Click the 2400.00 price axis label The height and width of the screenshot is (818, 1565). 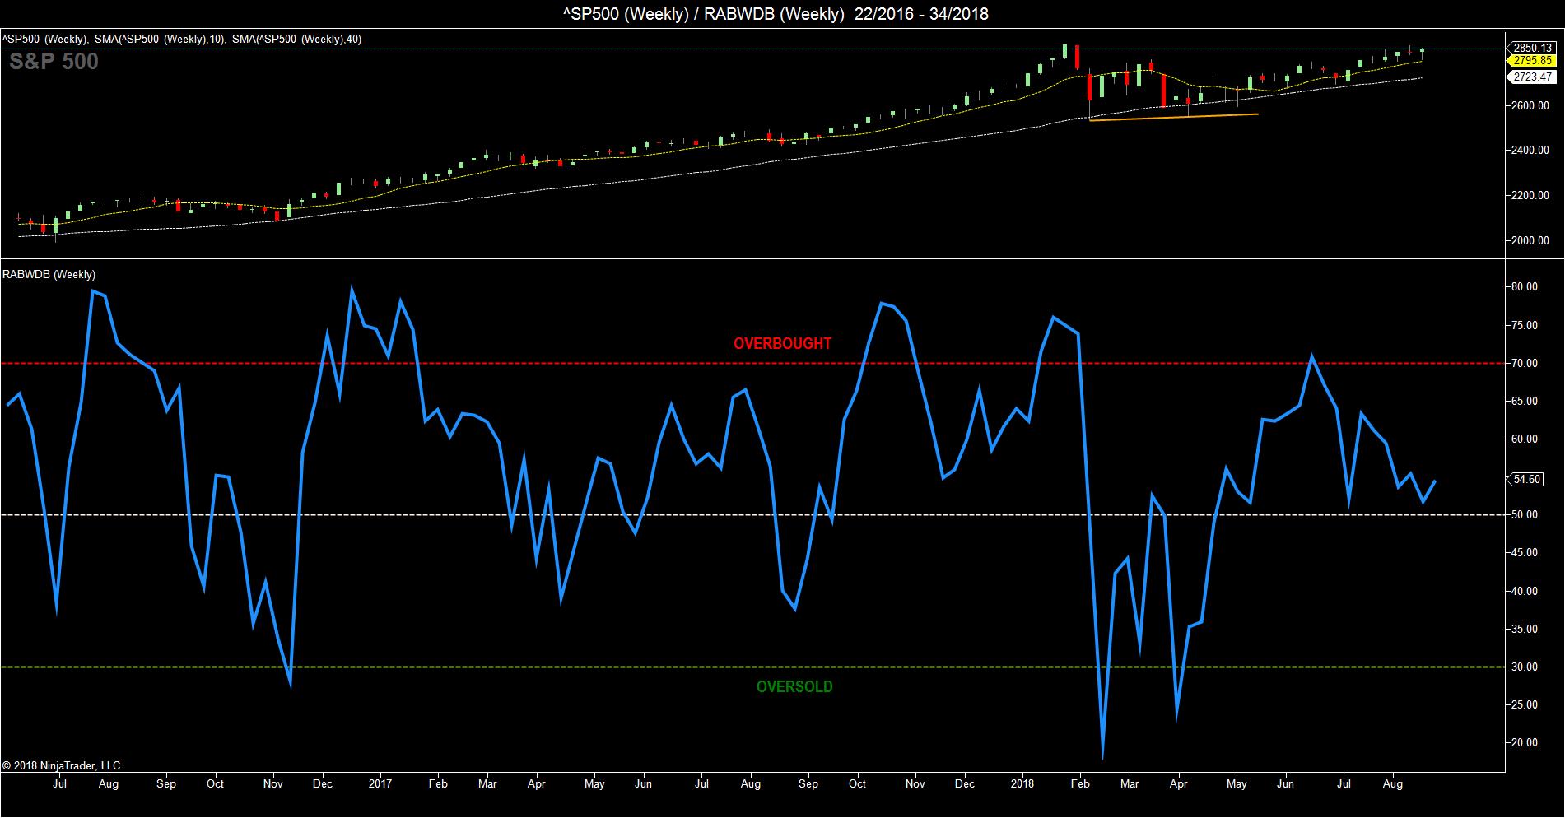[1531, 151]
